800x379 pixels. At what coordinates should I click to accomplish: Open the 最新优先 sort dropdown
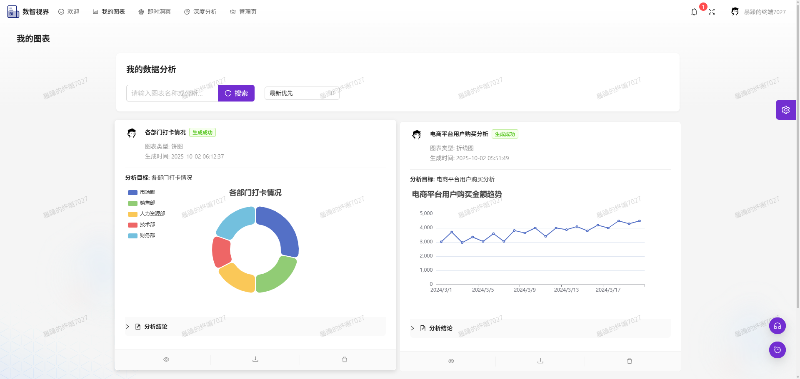[302, 93]
